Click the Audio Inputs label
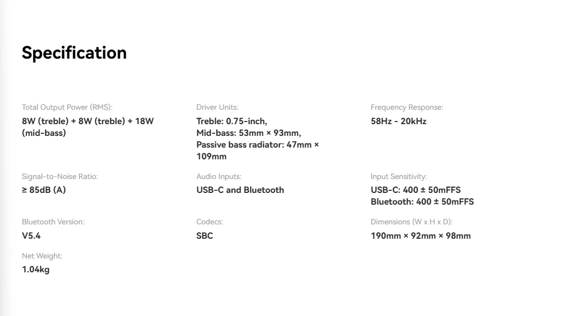 click(219, 176)
